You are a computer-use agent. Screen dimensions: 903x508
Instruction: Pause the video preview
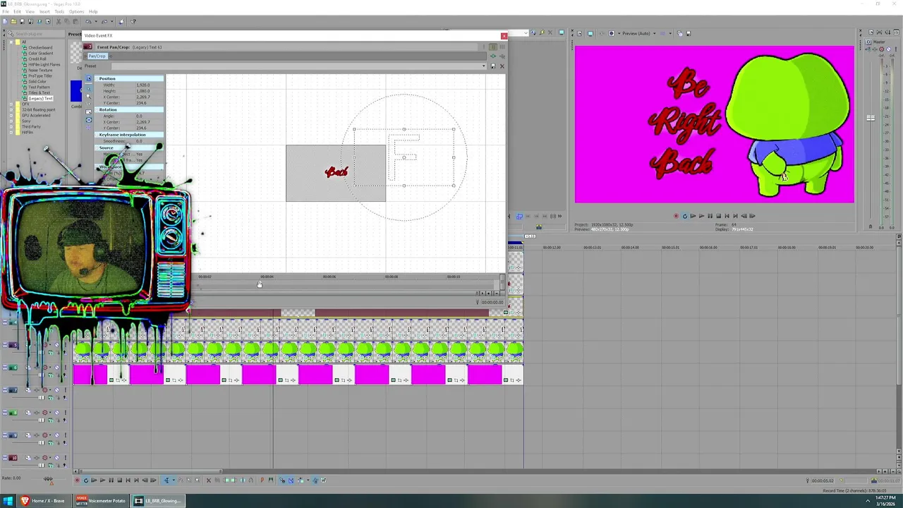coord(710,216)
